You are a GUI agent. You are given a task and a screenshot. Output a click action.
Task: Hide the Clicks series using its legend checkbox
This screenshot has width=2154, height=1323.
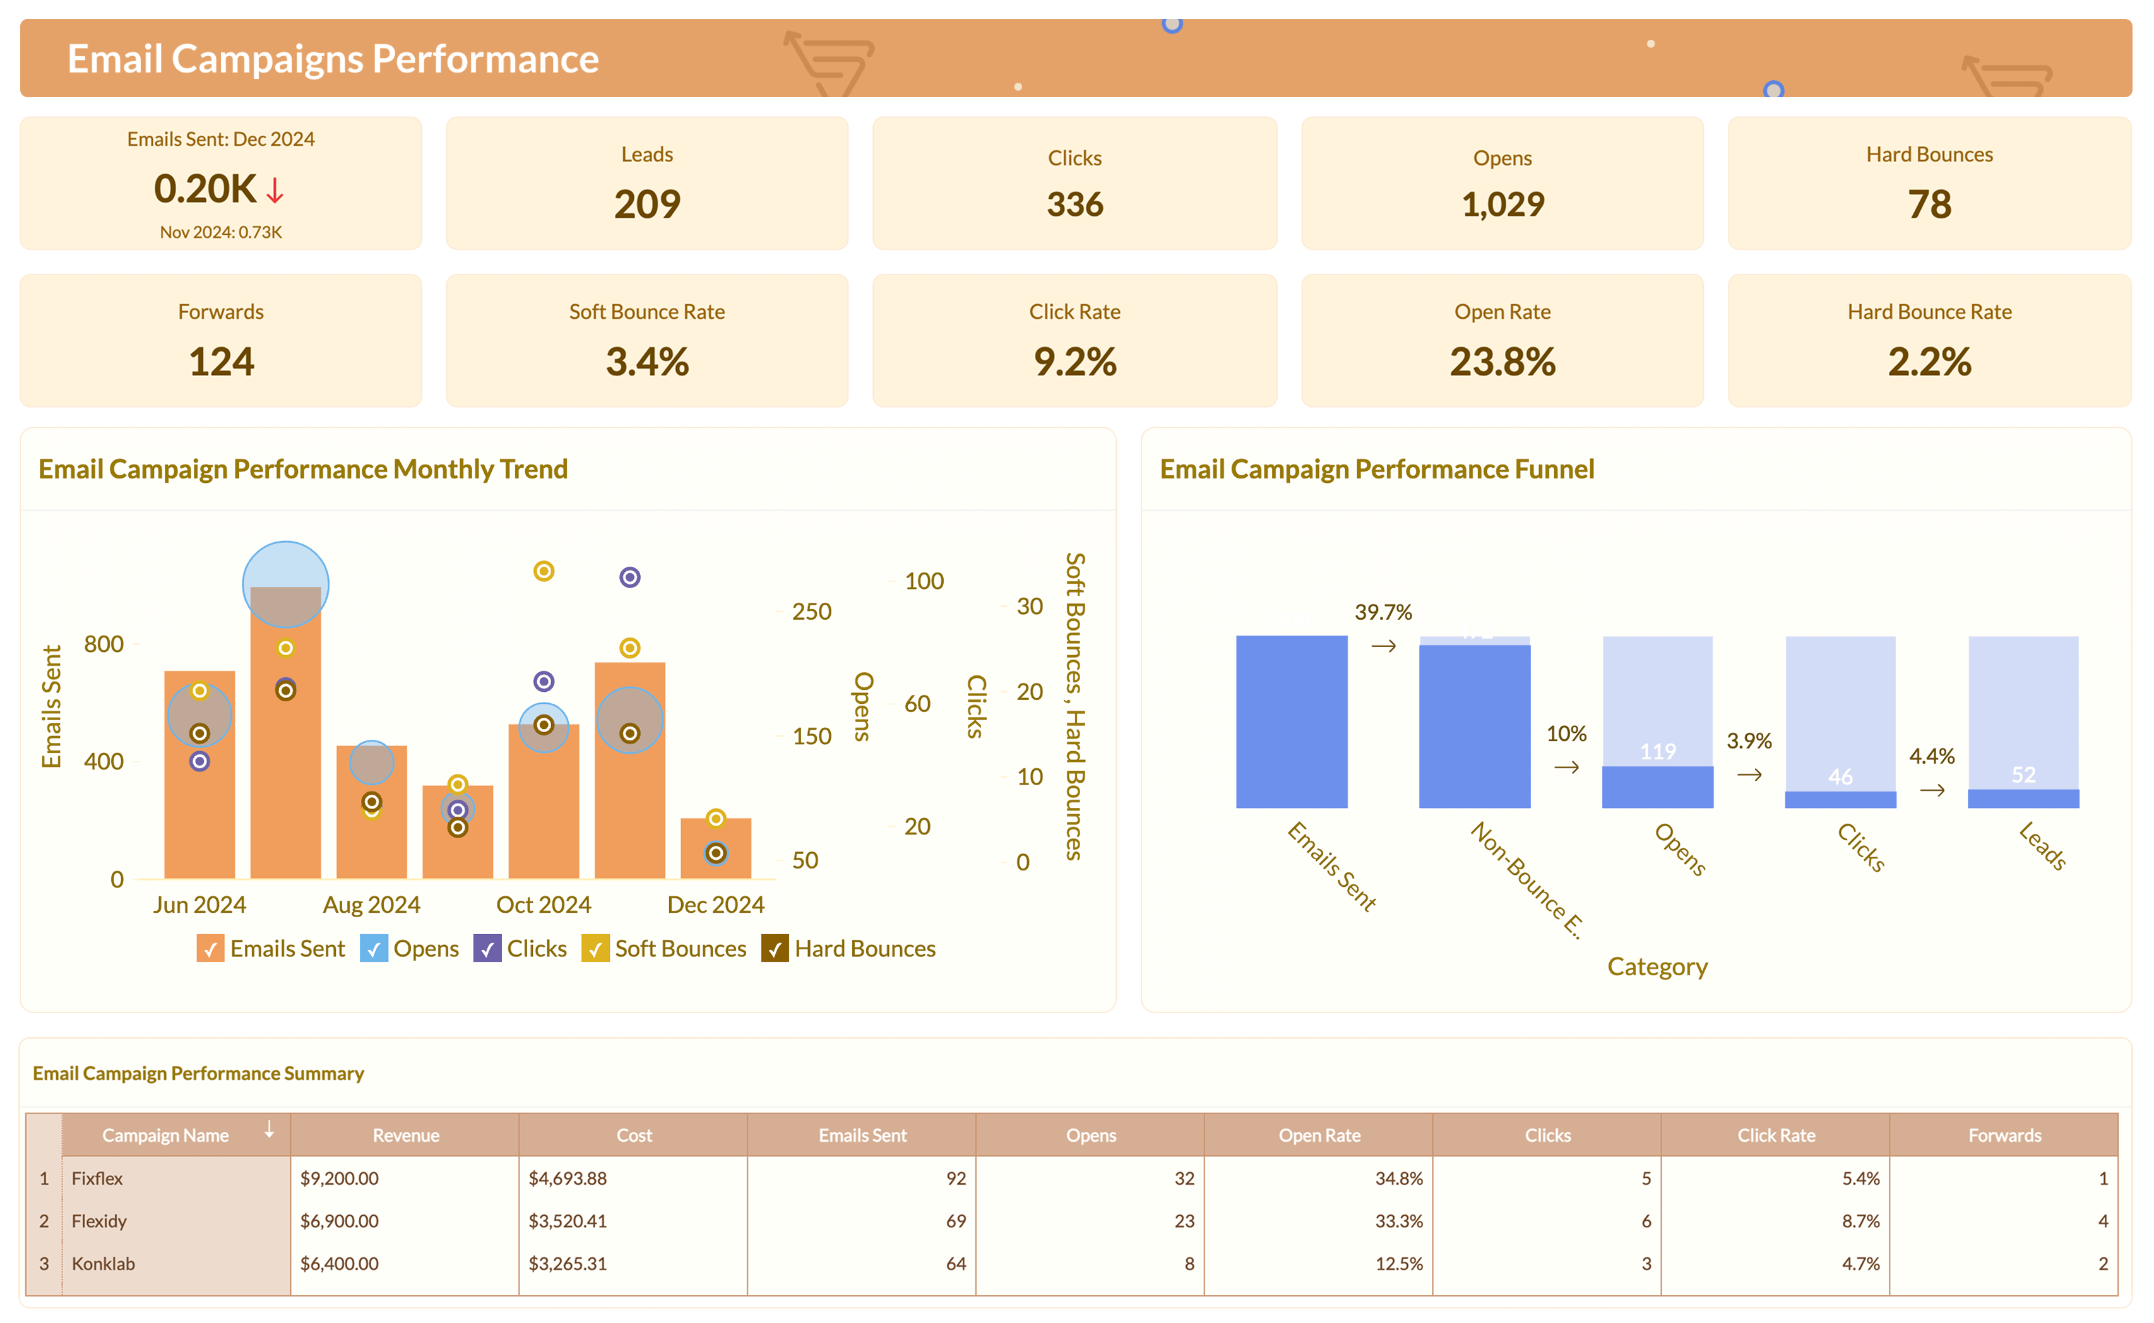[x=487, y=949]
